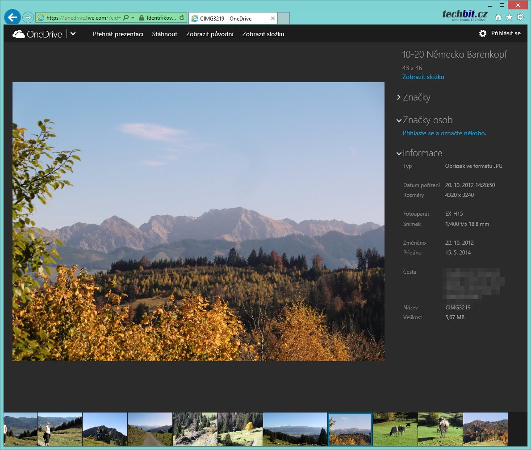Viewport: 531px width, 450px height.
Task: Click the address bar search magnifier icon
Action: 126,18
